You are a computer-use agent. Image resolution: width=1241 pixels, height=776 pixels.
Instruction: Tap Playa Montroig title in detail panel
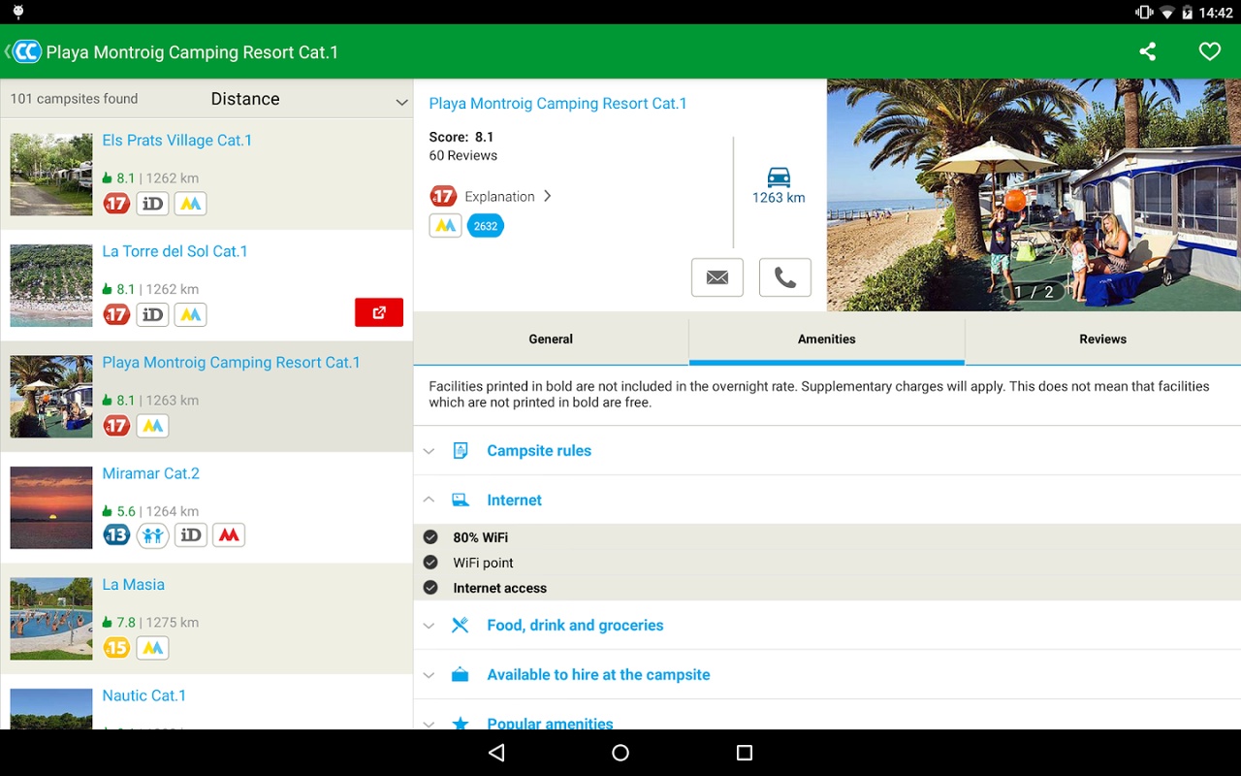click(x=557, y=103)
